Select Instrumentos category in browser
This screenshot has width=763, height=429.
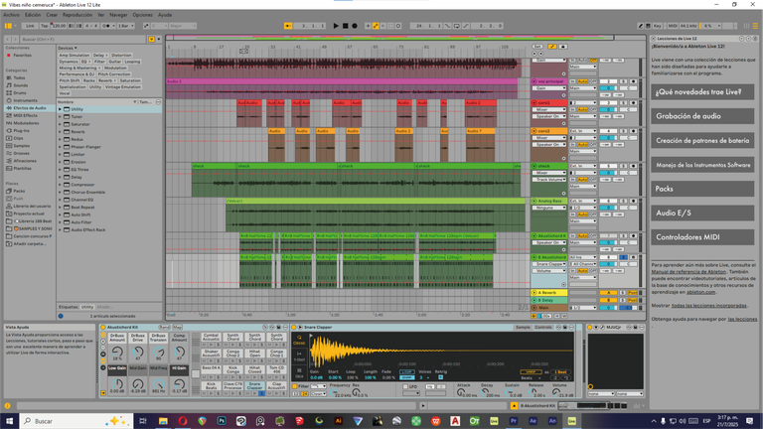point(25,100)
